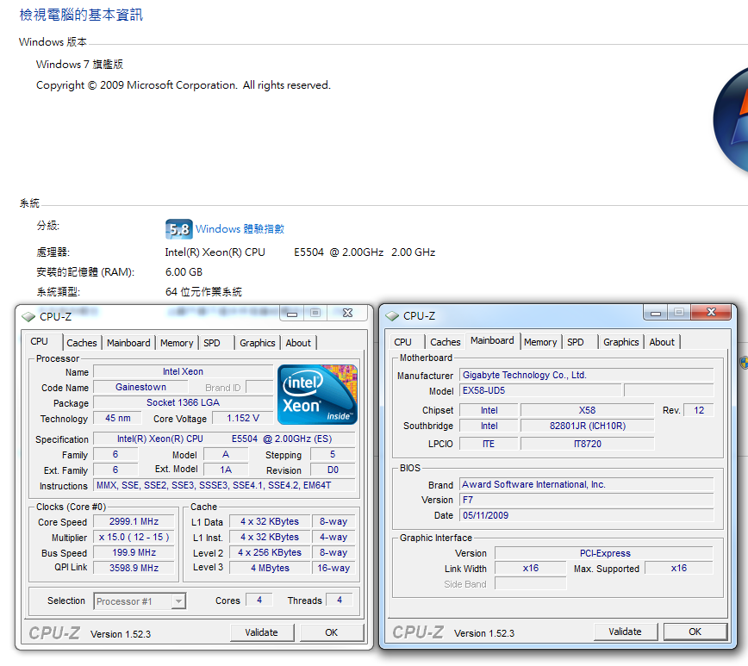Click OK in left CPU-Z window

pos(332,632)
